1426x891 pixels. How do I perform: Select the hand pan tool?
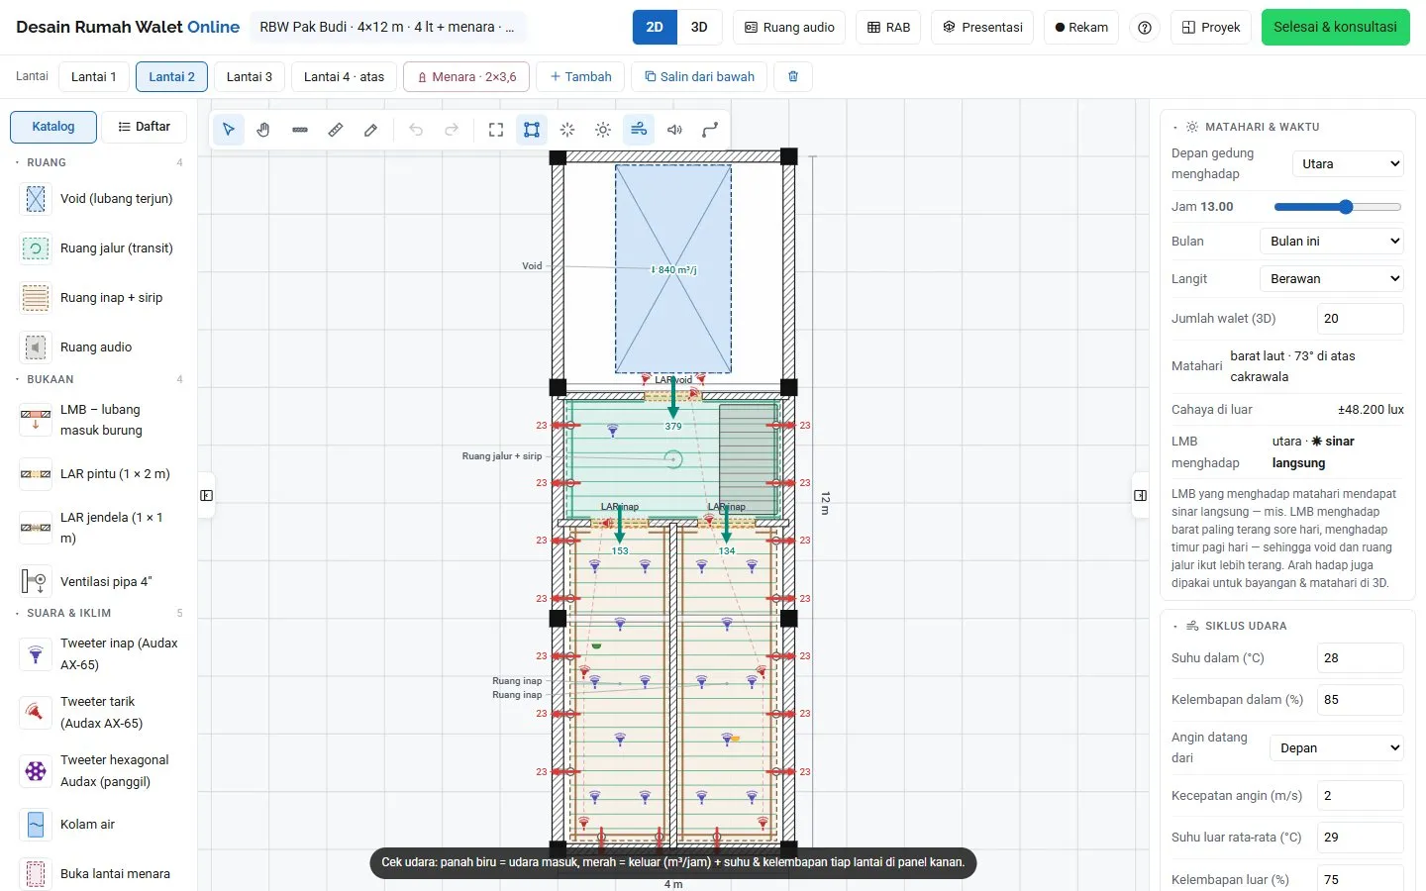[x=263, y=130]
